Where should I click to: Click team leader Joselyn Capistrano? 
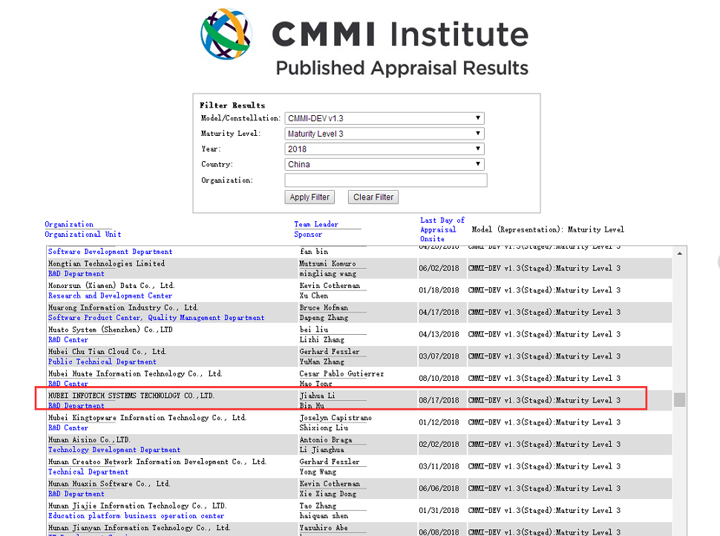336,418
